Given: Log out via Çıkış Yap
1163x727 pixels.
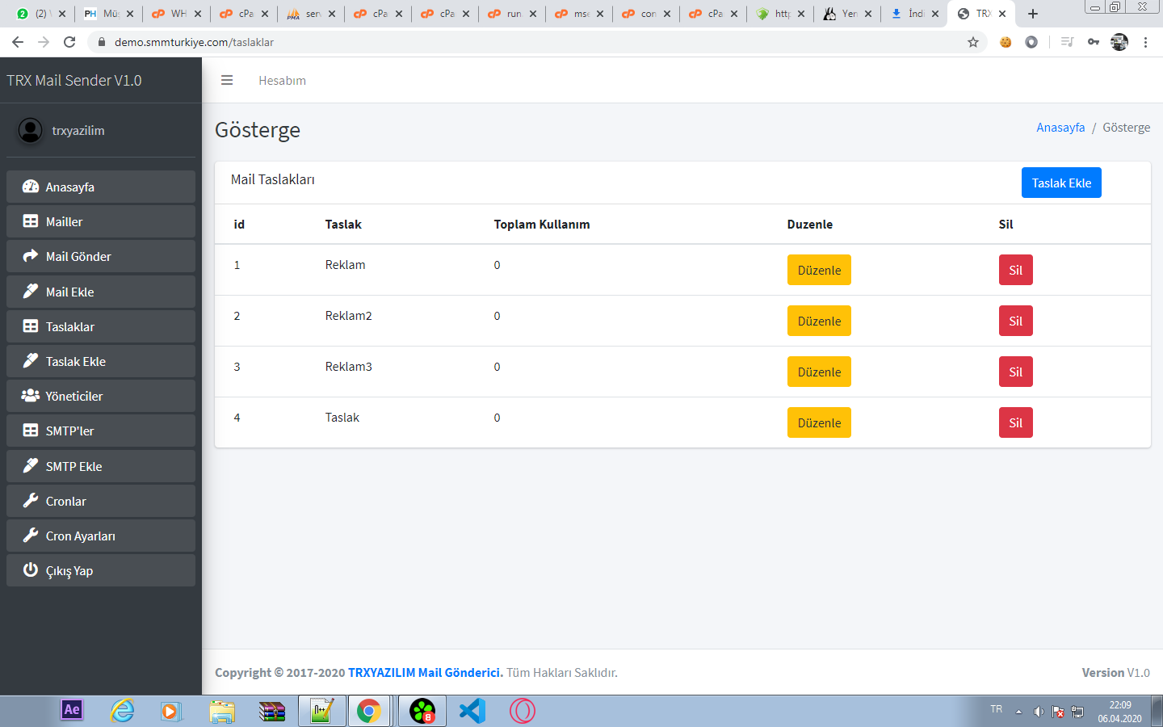Looking at the screenshot, I should (x=101, y=570).
